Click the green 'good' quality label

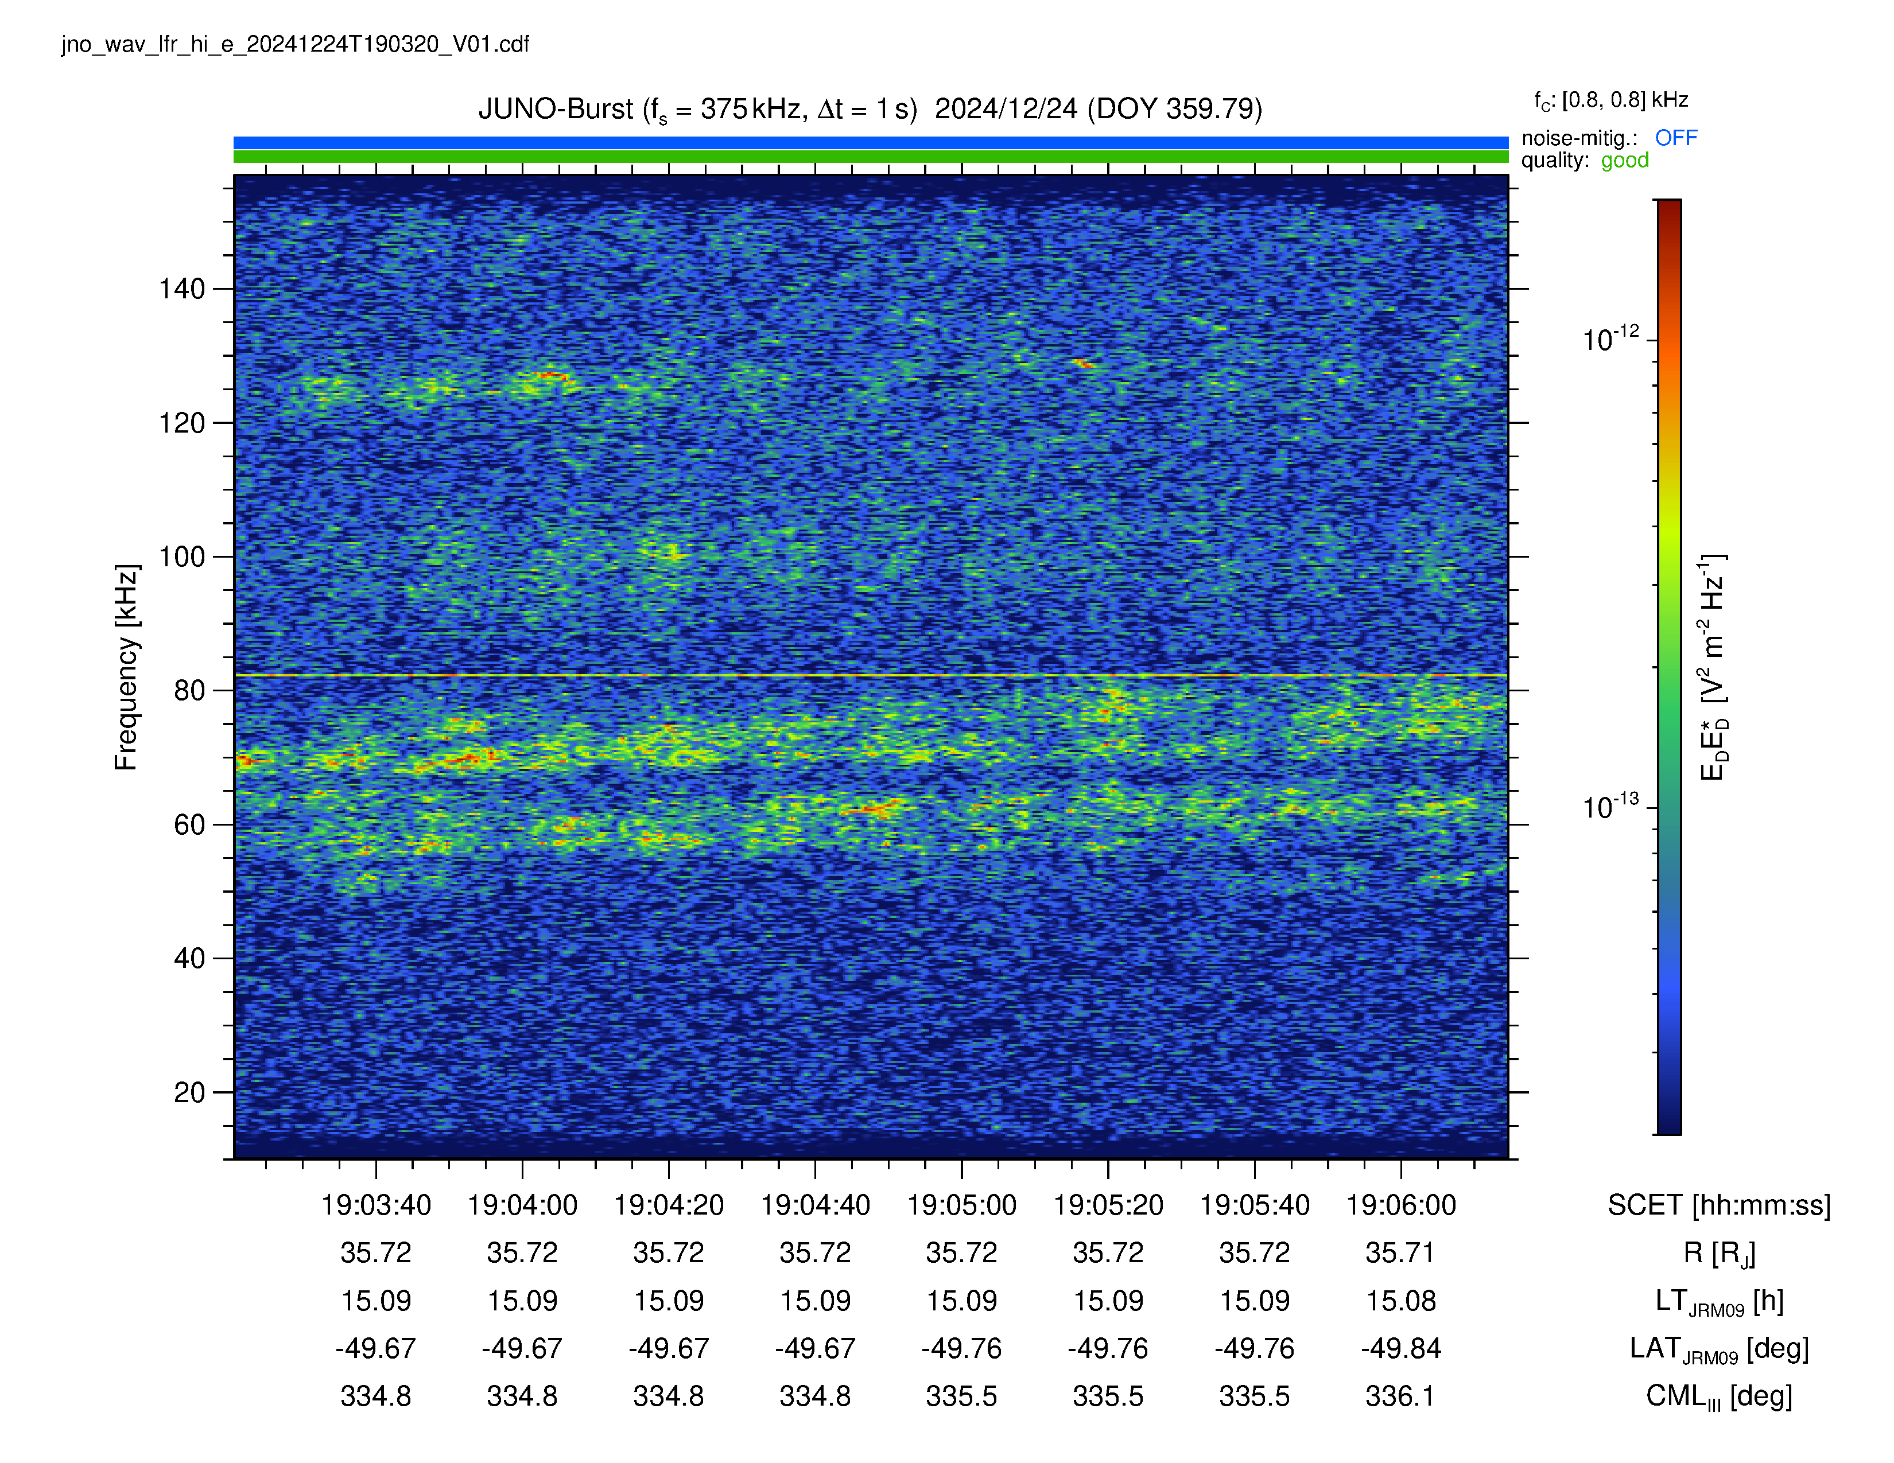[x=1624, y=160]
